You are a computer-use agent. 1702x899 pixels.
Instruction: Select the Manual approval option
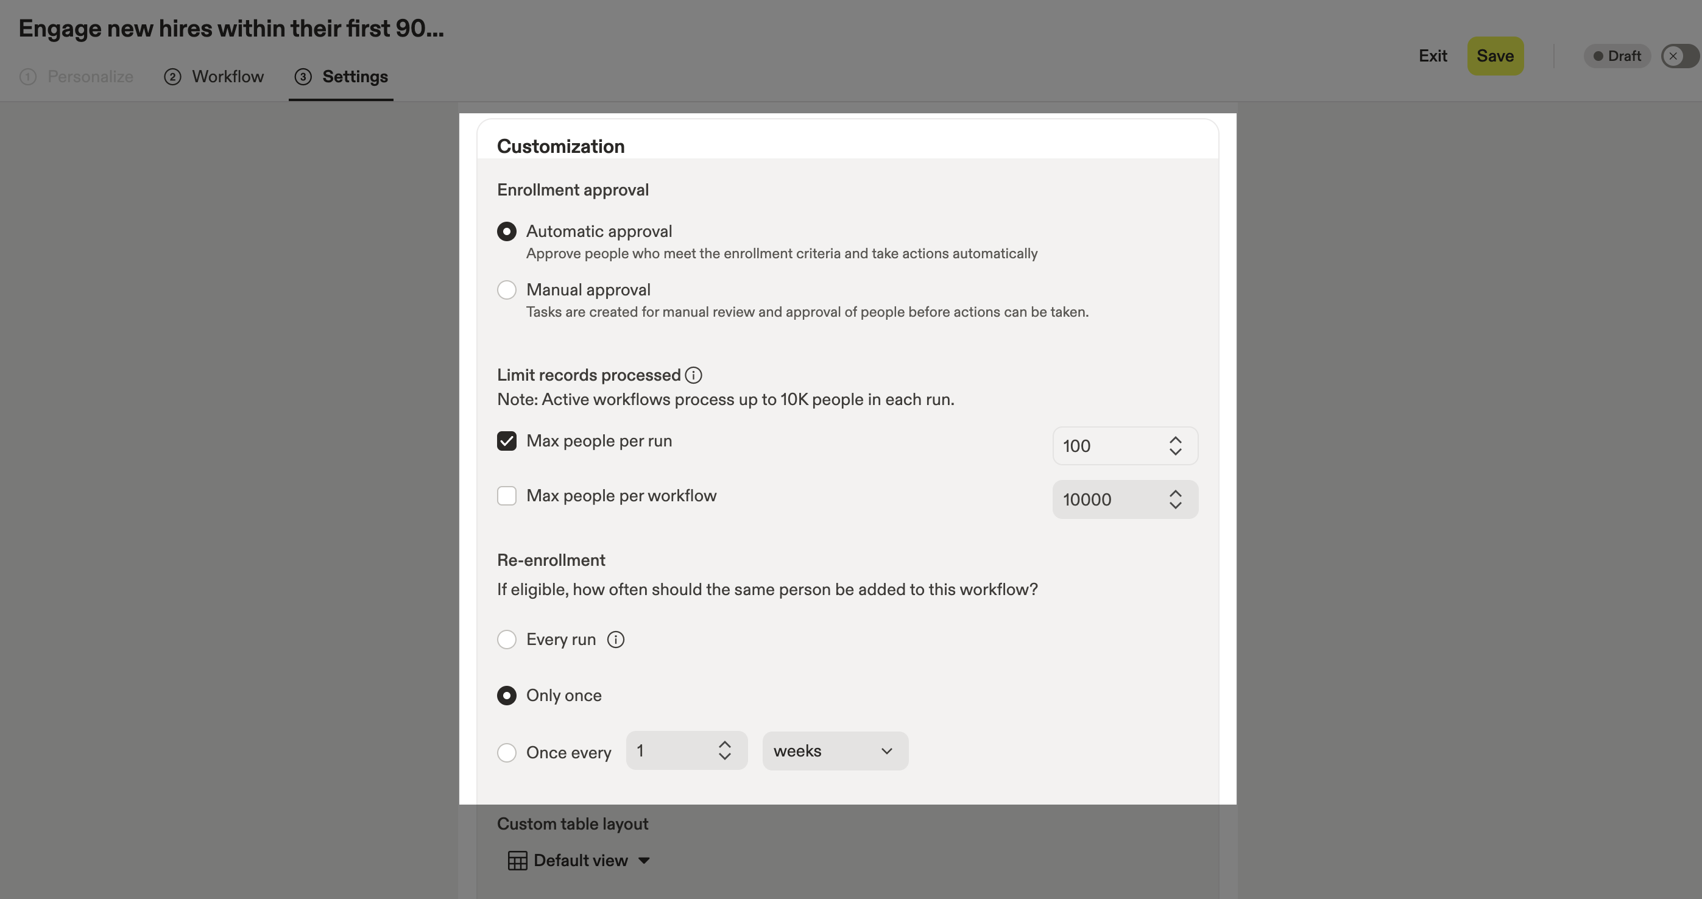(x=507, y=289)
